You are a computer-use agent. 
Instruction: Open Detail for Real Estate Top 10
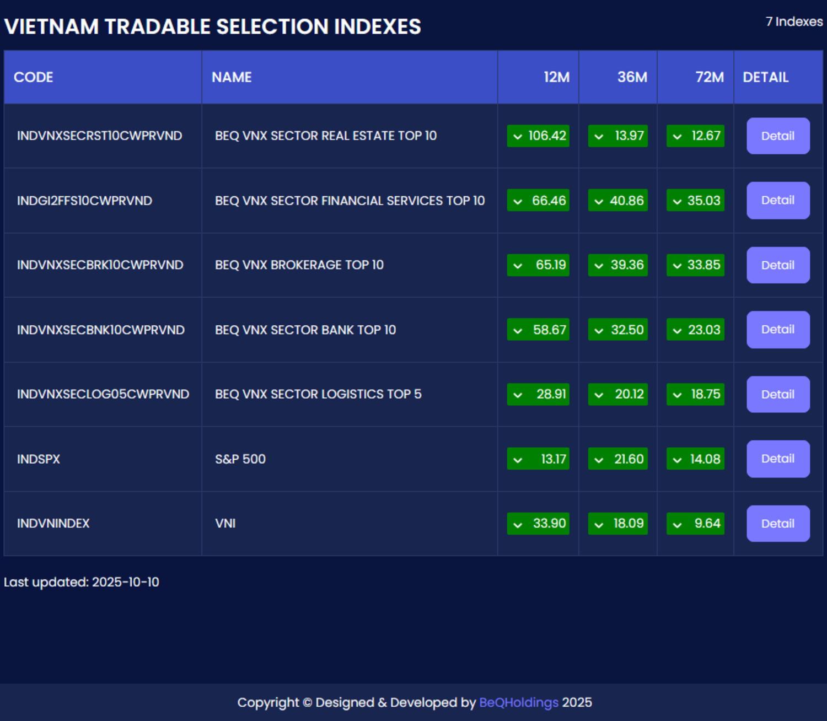pyautogui.click(x=777, y=136)
